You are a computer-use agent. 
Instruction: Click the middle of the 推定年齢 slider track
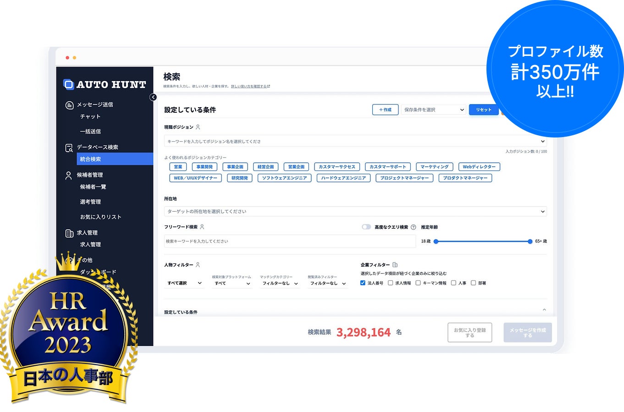coord(483,242)
